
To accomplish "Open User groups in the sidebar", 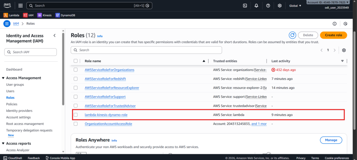I will tap(15, 85).
